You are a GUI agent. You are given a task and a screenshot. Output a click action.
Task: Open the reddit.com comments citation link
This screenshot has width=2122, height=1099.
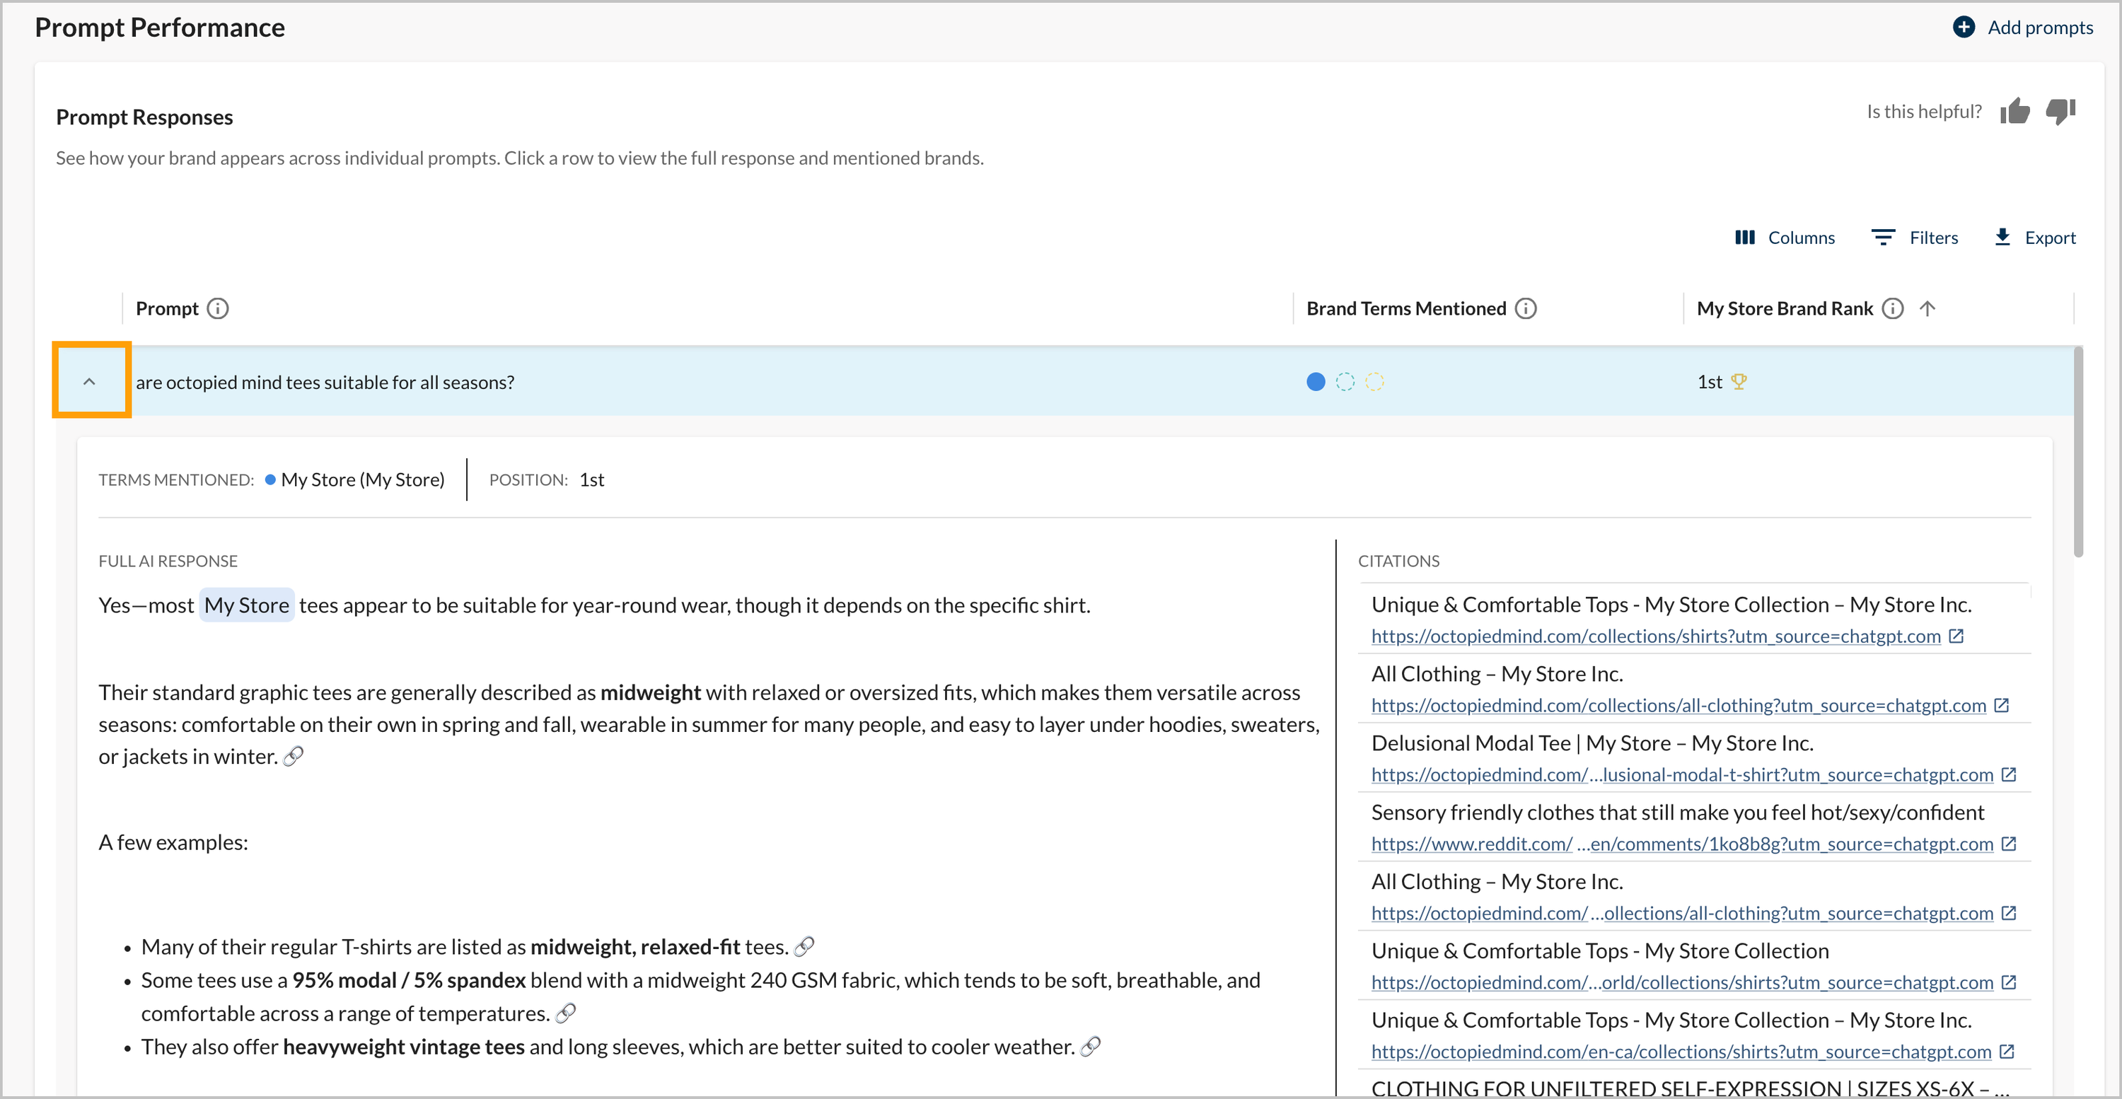click(x=1682, y=844)
